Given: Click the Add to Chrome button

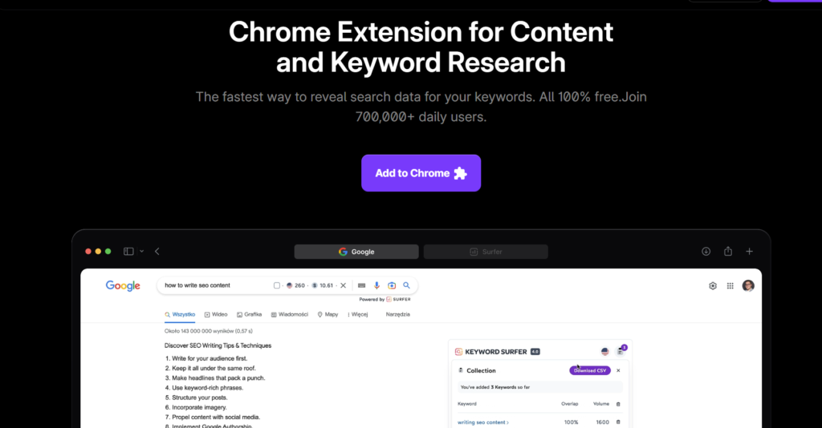Looking at the screenshot, I should (421, 173).
